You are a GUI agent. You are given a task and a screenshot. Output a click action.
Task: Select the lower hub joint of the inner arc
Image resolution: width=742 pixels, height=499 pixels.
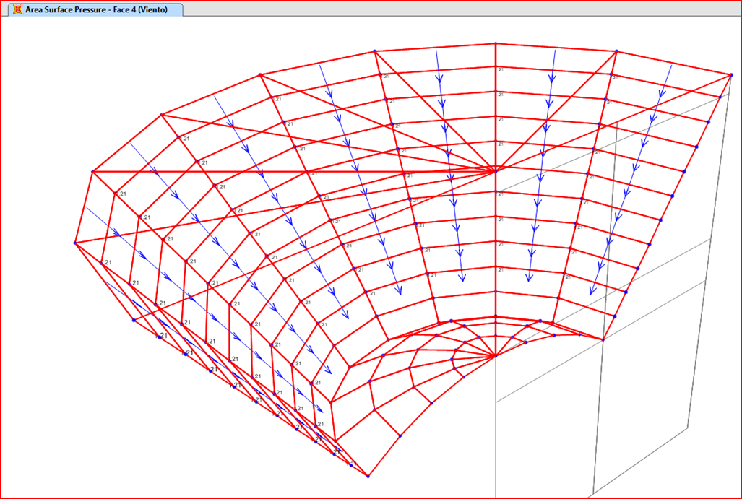coord(496,355)
